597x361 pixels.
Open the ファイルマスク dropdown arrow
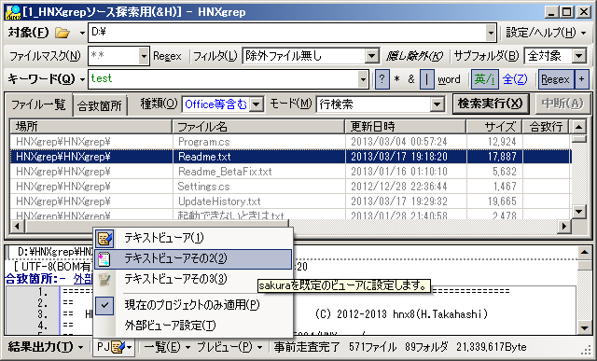click(144, 56)
